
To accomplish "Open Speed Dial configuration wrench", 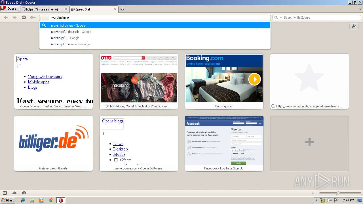I will (354, 26).
